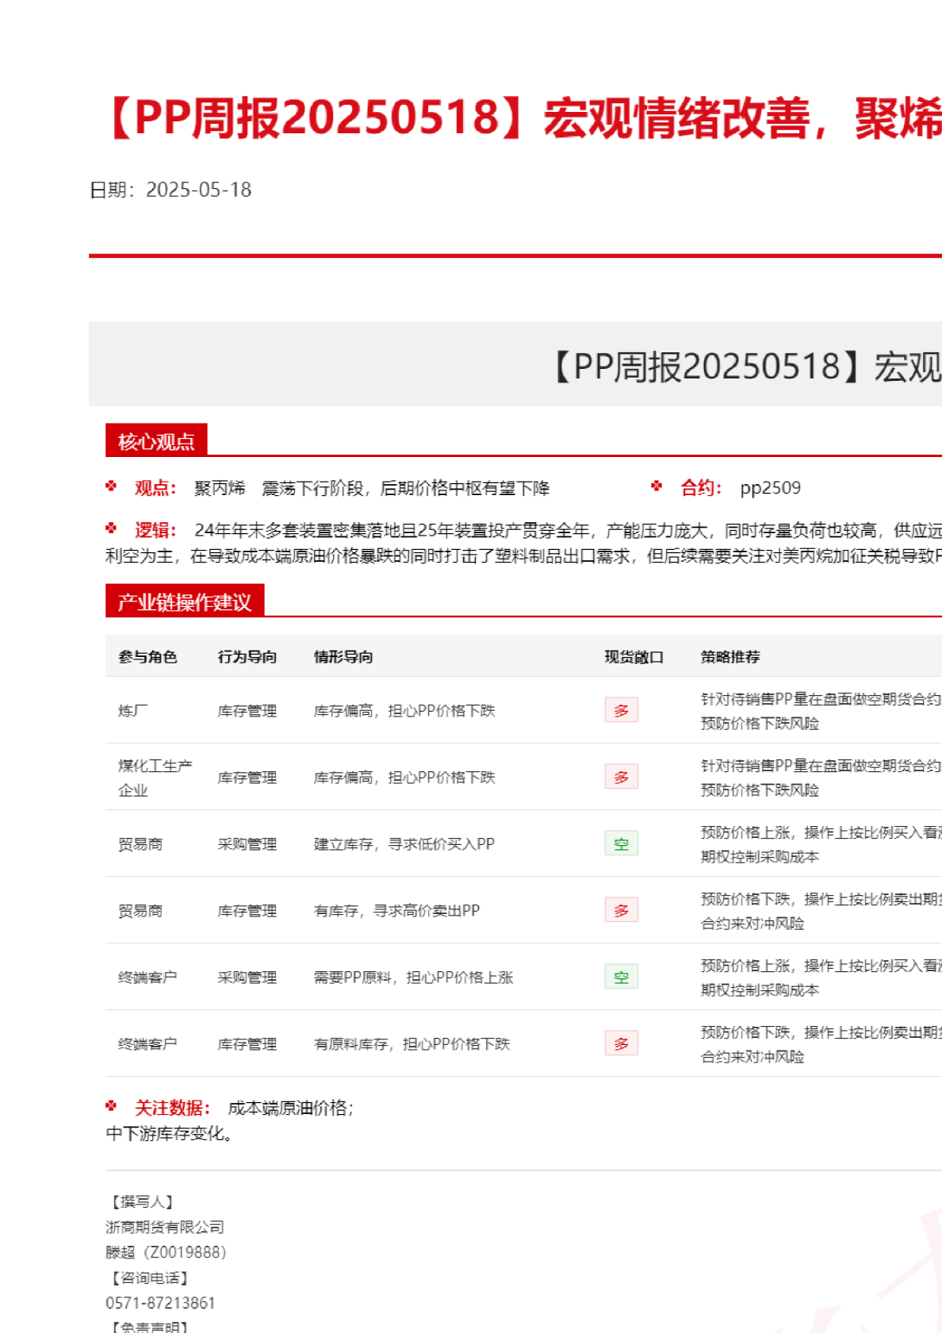Image resolution: width=942 pixels, height=1333 pixels.
Task: Click the phone number 0571-87213861
Action: point(160,1303)
